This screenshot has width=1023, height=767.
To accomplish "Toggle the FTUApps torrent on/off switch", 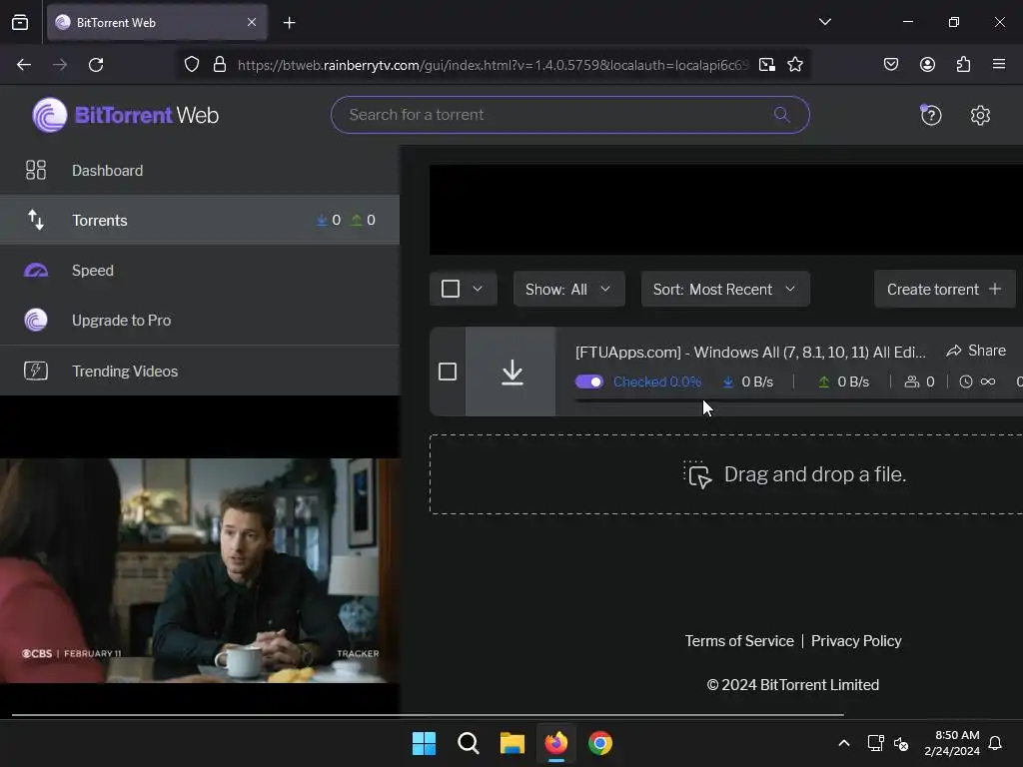I will [x=589, y=382].
